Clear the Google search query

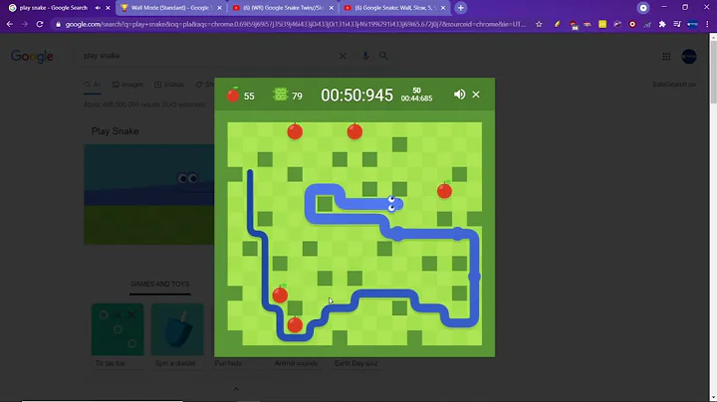[x=343, y=56]
